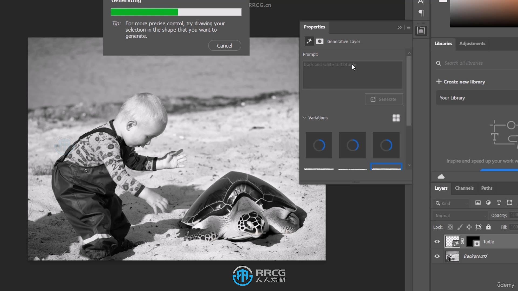Hide the Background layer
The image size is (518, 291).
coord(437,256)
